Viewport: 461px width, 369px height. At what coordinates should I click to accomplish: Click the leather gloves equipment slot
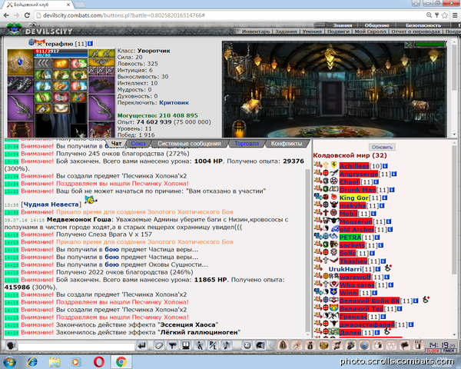pyautogui.click(x=101, y=85)
